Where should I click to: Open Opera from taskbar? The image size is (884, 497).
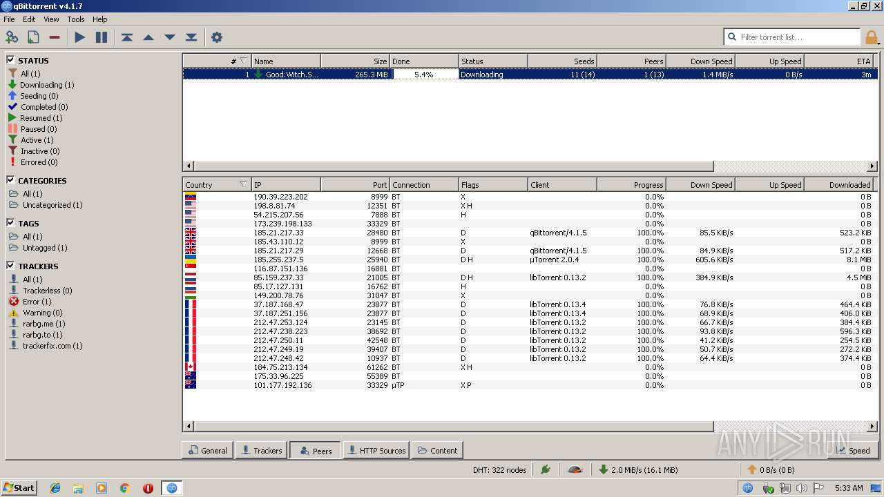(148, 488)
